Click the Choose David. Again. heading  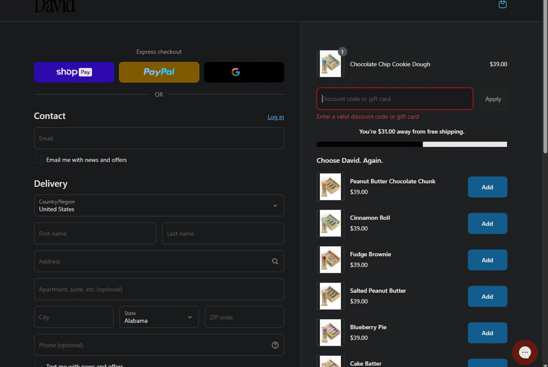point(350,161)
